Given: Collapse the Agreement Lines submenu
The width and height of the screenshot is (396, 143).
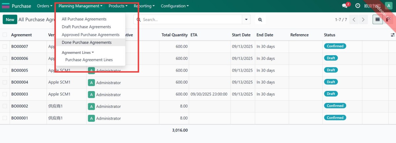Looking at the screenshot, I should [x=78, y=53].
